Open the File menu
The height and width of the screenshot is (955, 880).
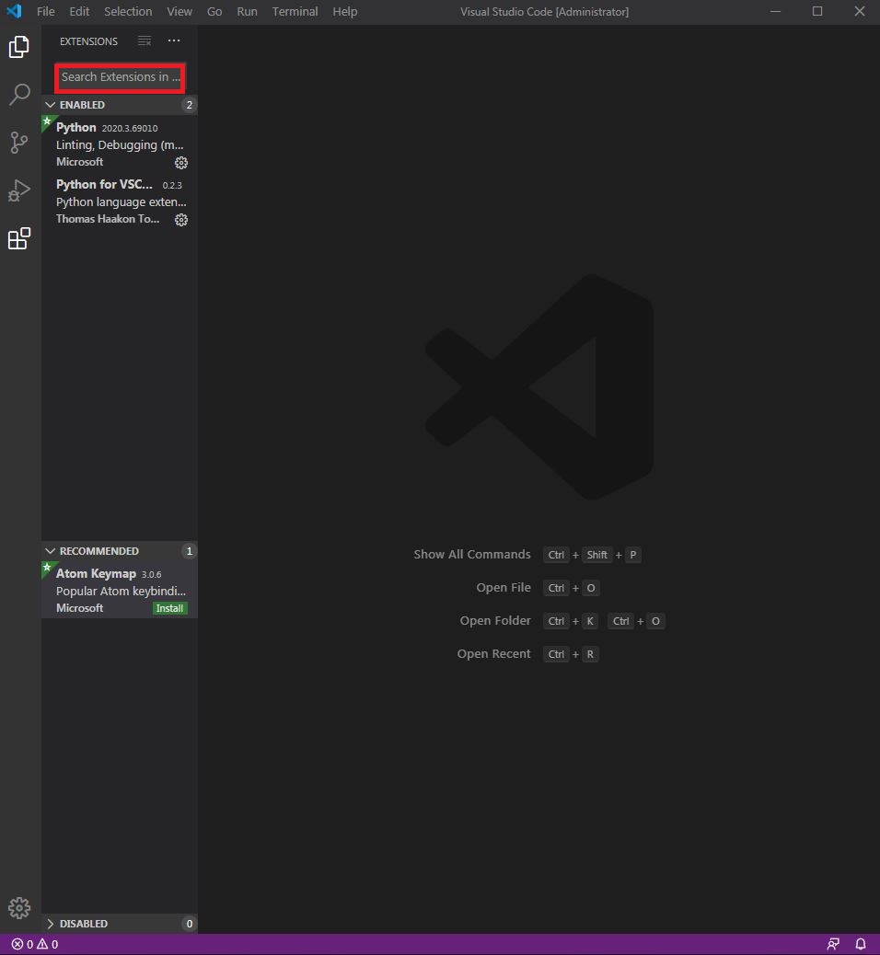(x=46, y=12)
